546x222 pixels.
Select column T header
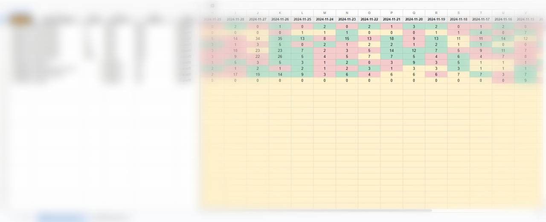[x=481, y=13]
